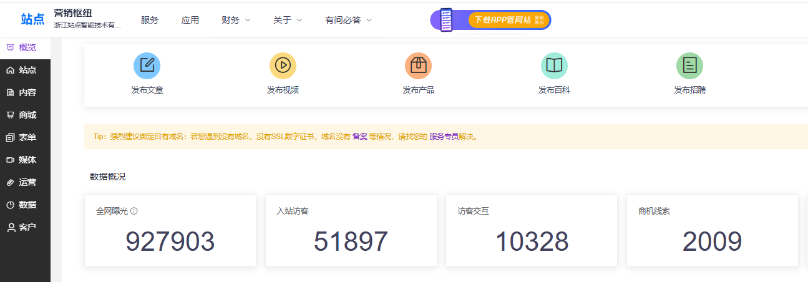
Task: Click the 发布招聘 document icon
Action: click(x=689, y=66)
